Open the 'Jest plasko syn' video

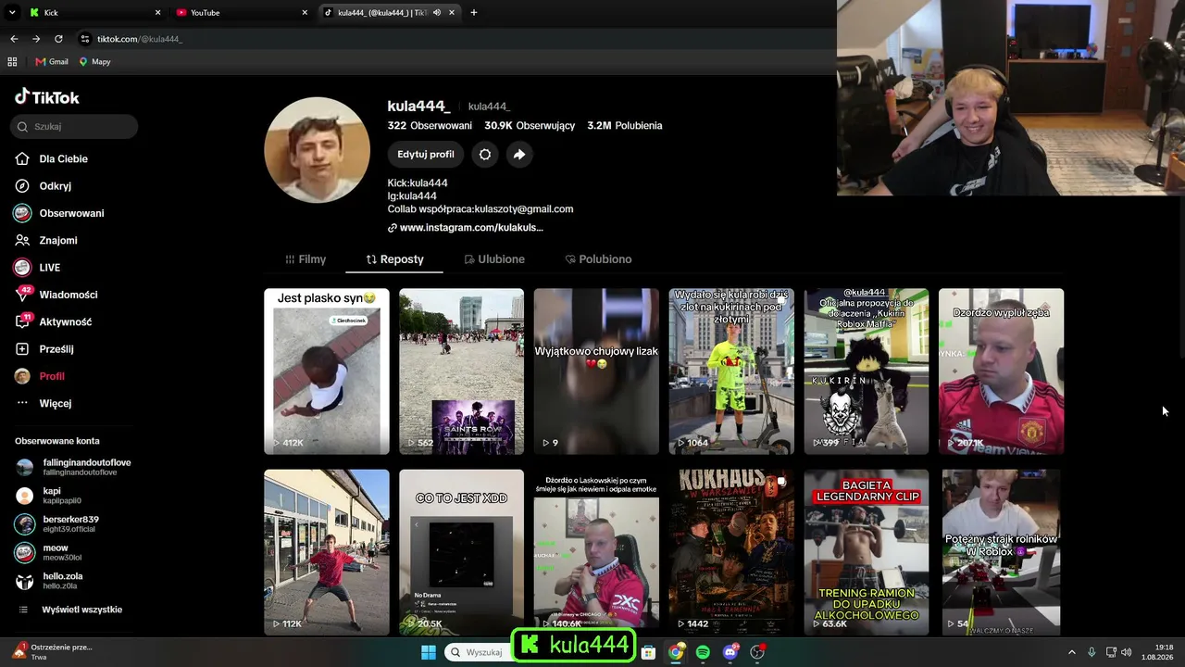(x=327, y=371)
